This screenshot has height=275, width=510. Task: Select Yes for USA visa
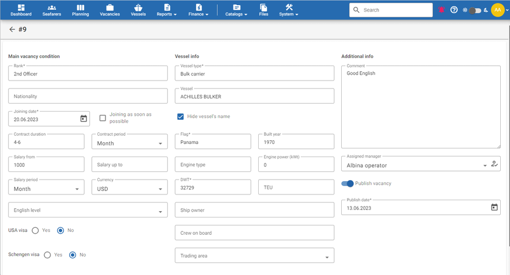point(35,230)
